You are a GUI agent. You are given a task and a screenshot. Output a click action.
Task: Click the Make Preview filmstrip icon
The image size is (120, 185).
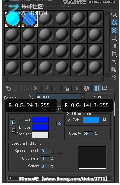pos(114,54)
